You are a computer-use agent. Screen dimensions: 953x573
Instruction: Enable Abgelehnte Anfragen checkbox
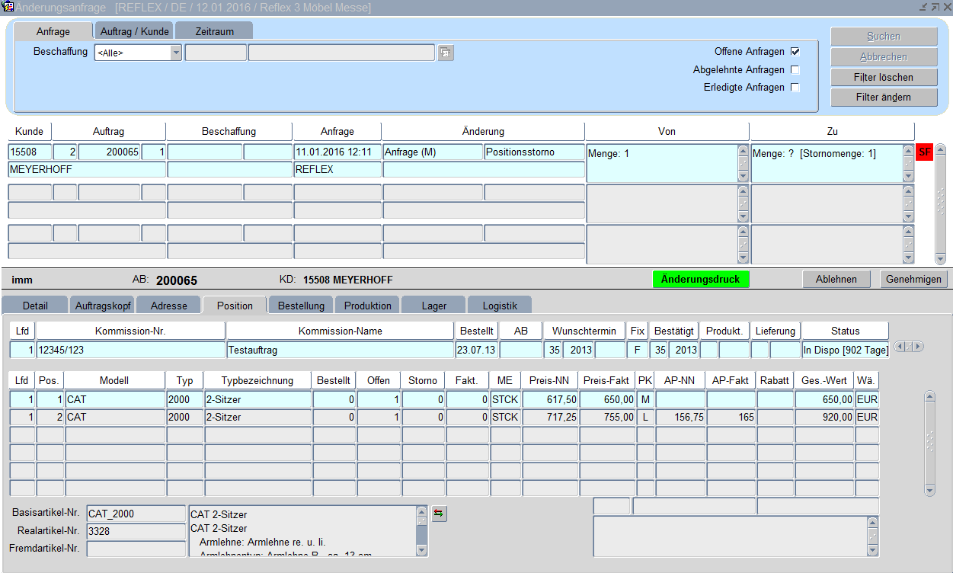pos(795,70)
